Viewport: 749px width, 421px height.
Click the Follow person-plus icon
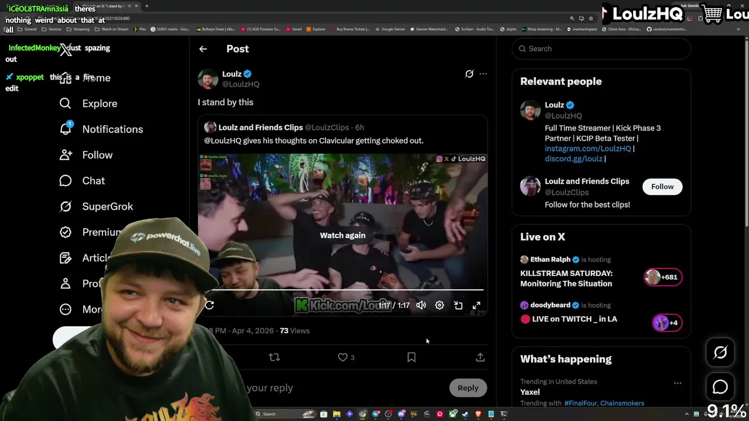pos(66,155)
